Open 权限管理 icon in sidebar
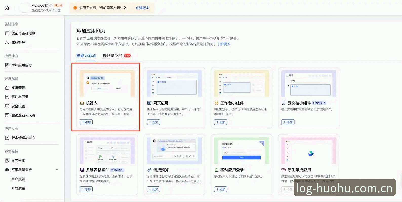This screenshot has height=202, width=402. [7, 88]
